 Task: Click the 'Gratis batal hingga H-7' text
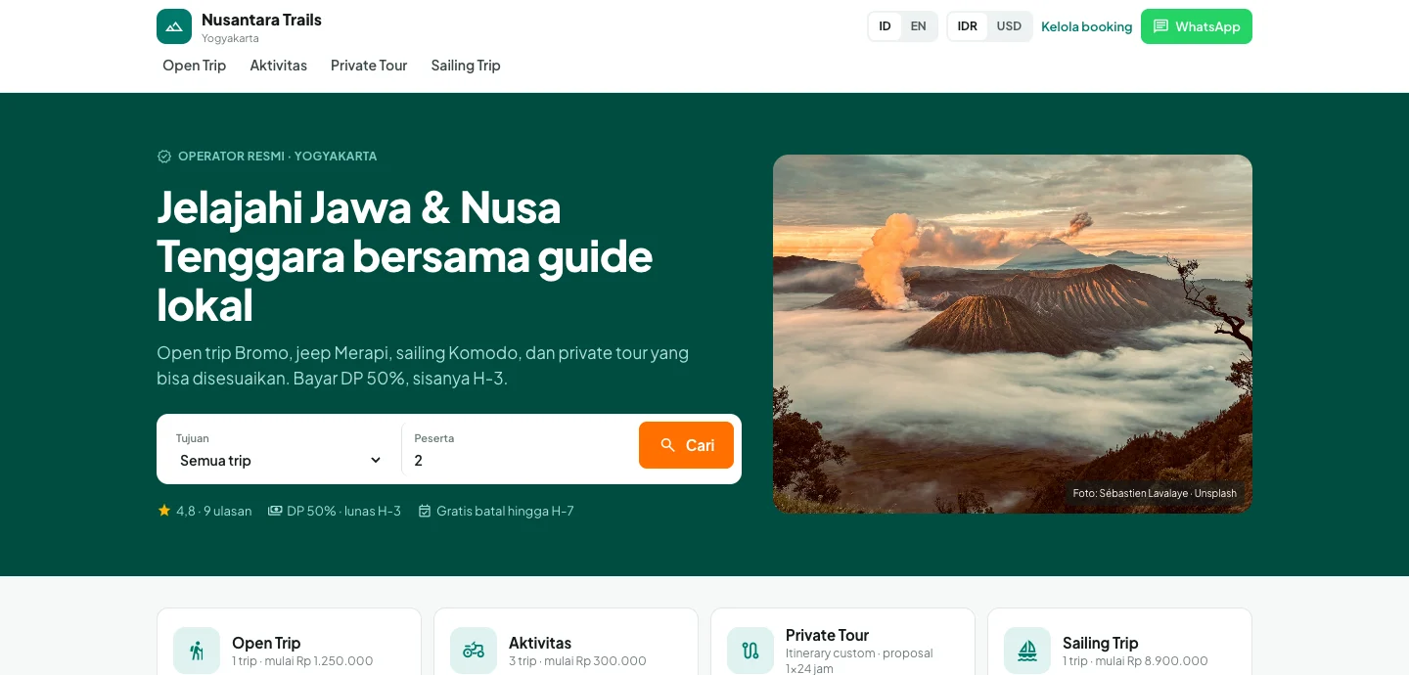[x=505, y=511]
